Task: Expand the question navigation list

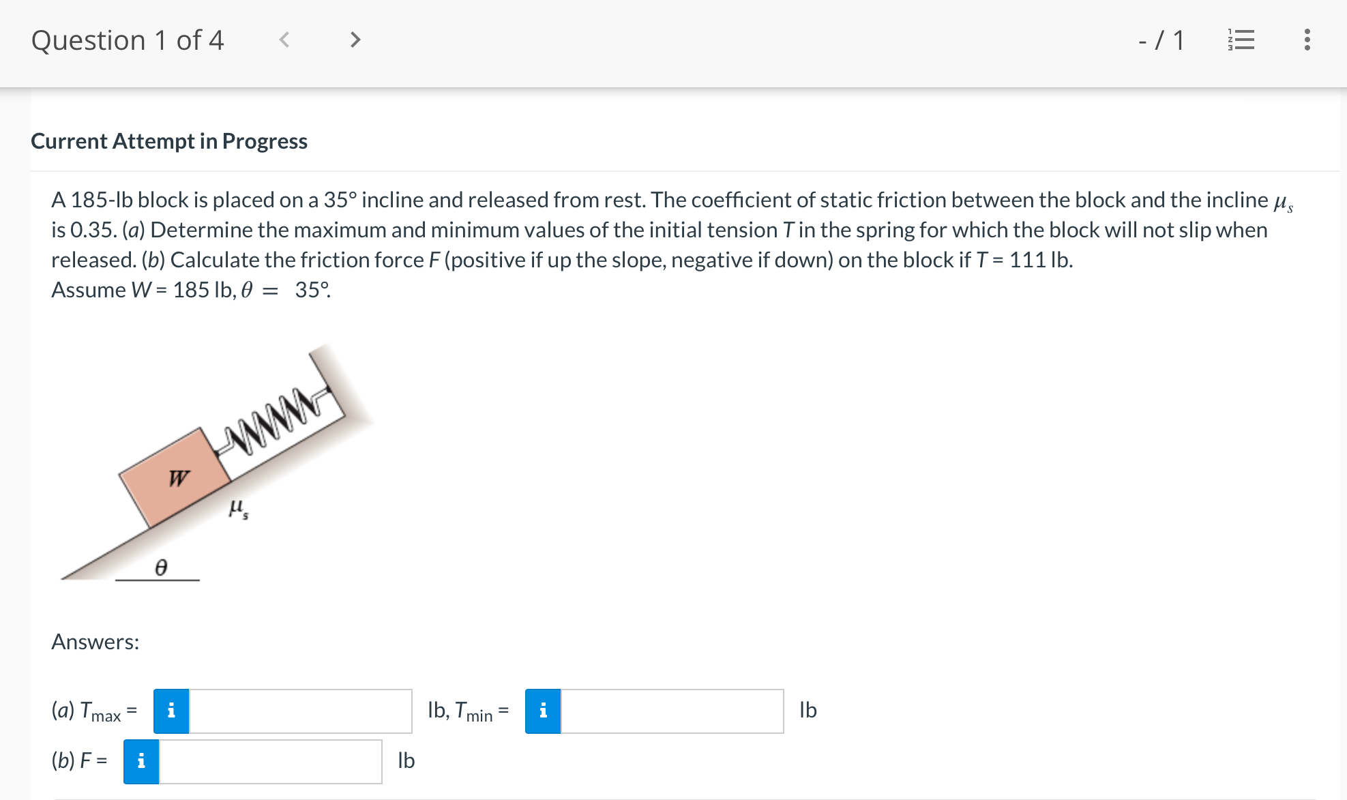Action: (1242, 40)
